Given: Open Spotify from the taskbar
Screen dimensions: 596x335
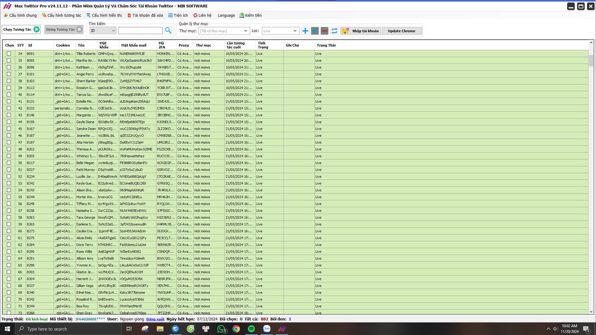Looking at the screenshot, I should (251, 329).
